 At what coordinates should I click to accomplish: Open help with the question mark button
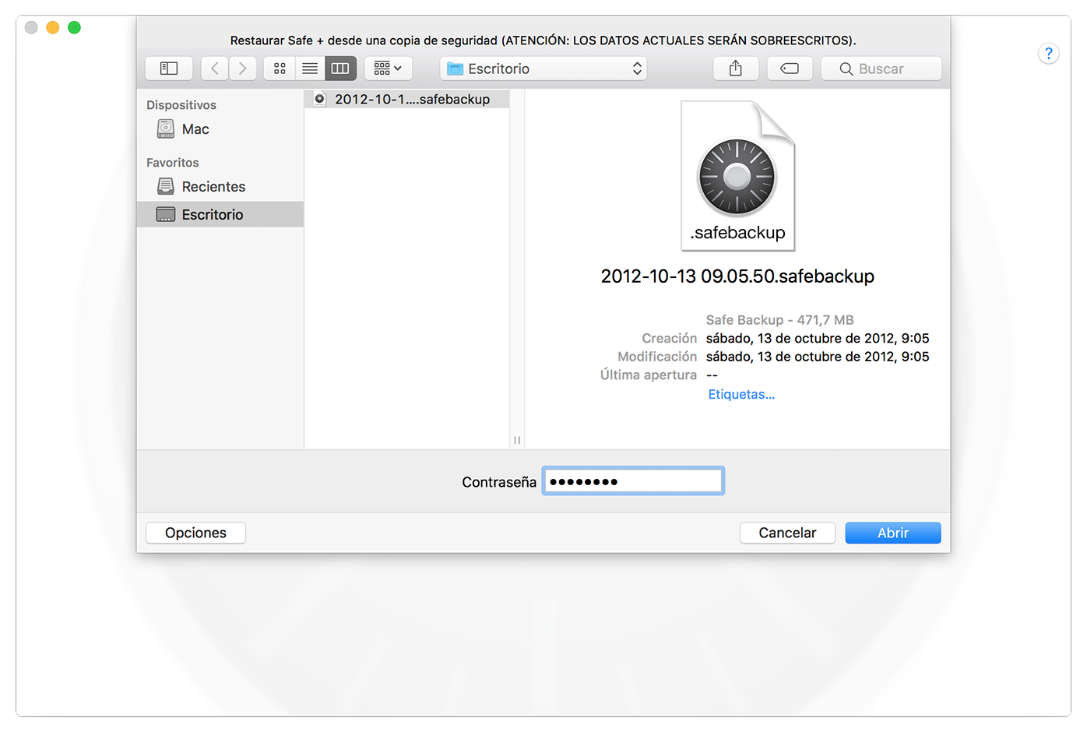(1049, 53)
